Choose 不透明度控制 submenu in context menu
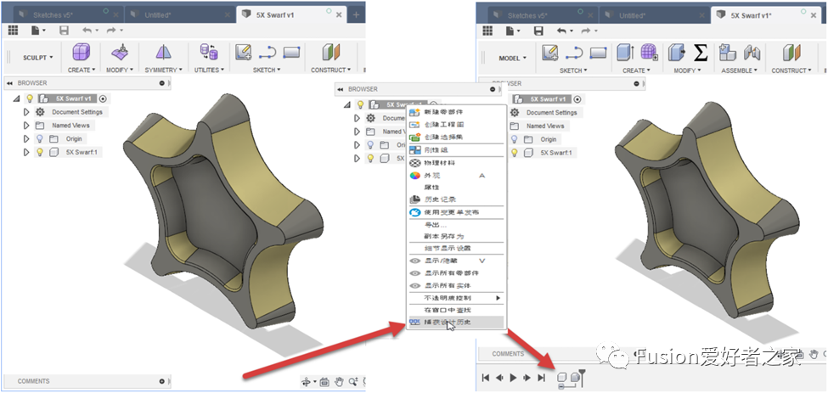 (456, 298)
